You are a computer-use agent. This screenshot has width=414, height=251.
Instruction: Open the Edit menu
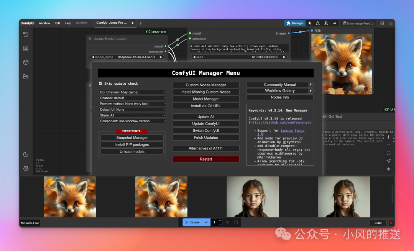tap(58, 23)
